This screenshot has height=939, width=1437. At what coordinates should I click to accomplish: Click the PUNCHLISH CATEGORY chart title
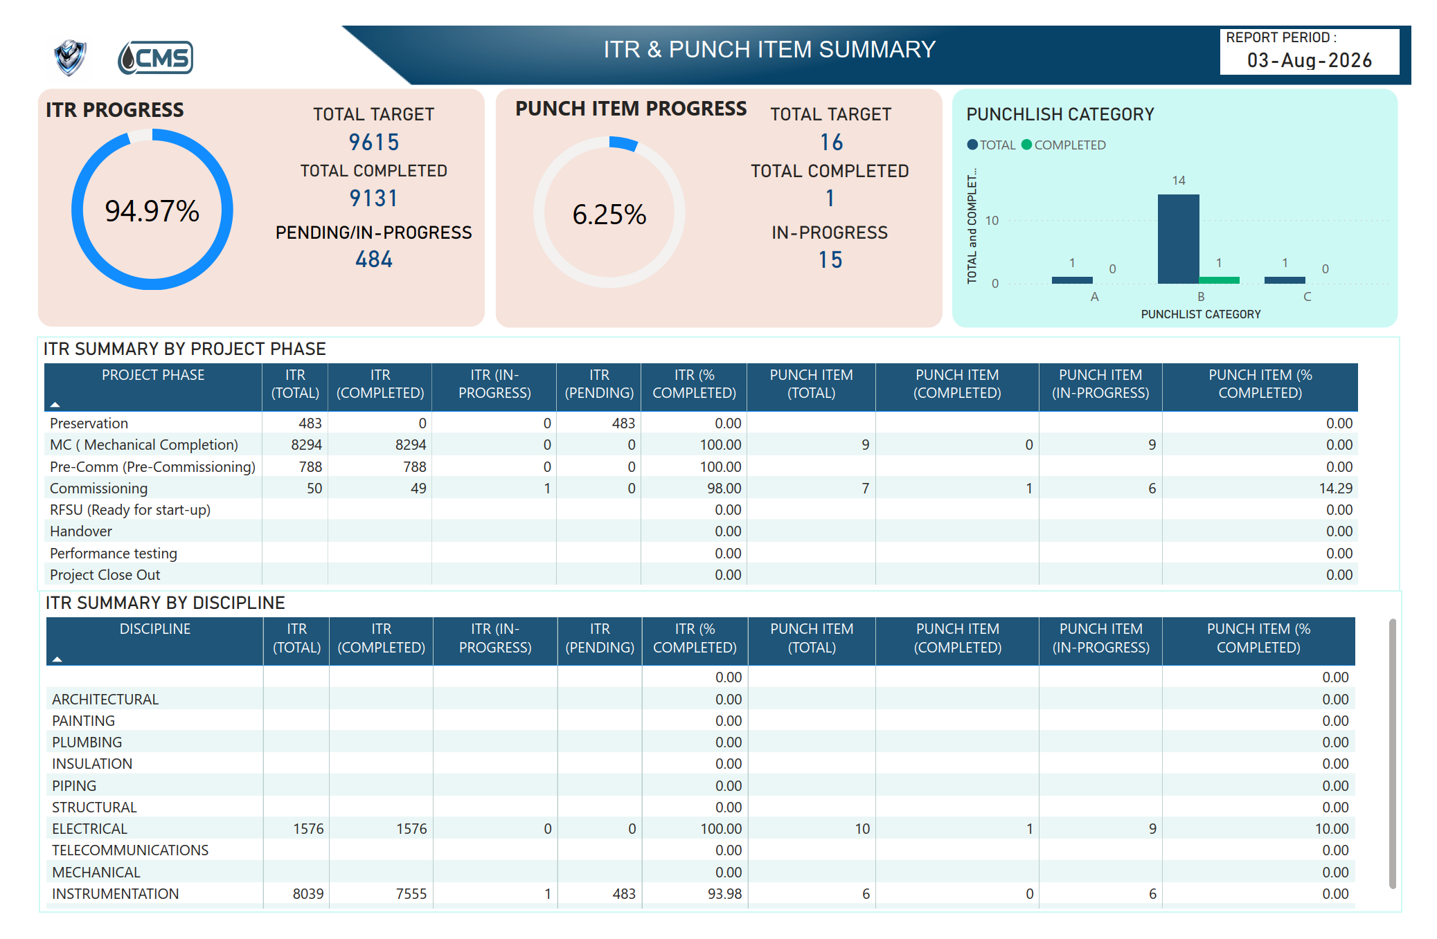(x=1060, y=114)
